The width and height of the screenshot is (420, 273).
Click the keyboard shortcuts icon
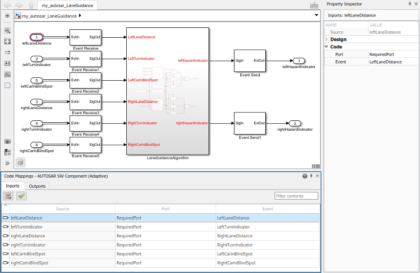315,5
